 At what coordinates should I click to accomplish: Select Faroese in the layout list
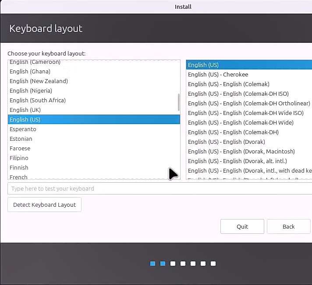click(x=20, y=148)
